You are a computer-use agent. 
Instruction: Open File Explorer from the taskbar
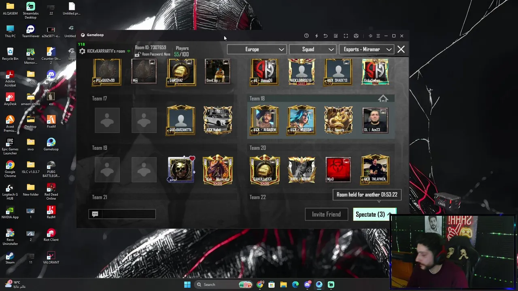pyautogui.click(x=283, y=285)
